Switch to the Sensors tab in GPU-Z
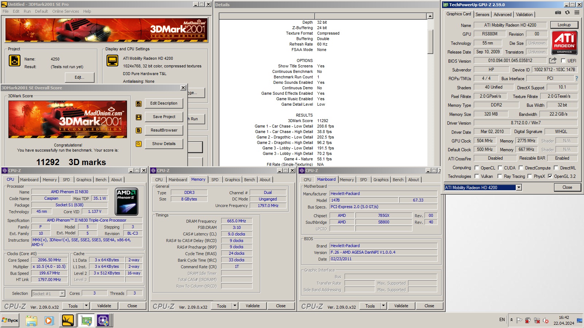 pos(482,15)
